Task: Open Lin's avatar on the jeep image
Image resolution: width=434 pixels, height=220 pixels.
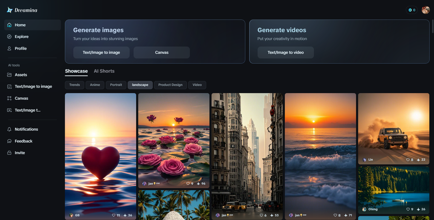Action: pos(364,160)
